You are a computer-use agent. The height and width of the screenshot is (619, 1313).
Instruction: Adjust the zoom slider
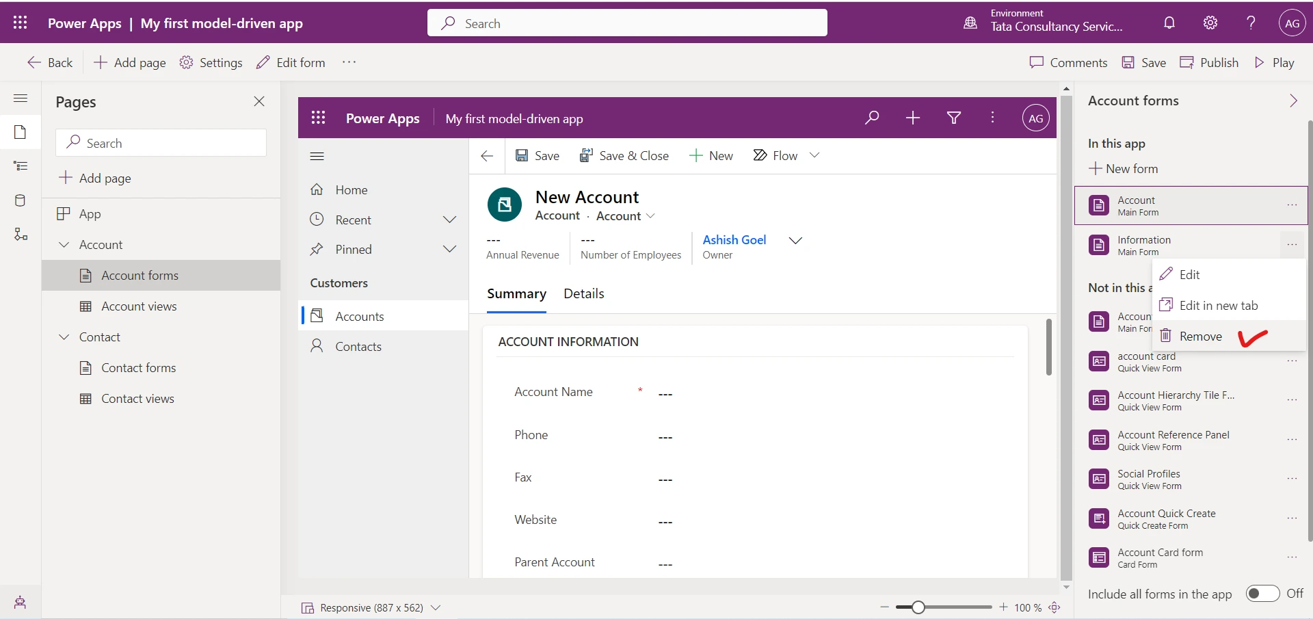pos(920,607)
